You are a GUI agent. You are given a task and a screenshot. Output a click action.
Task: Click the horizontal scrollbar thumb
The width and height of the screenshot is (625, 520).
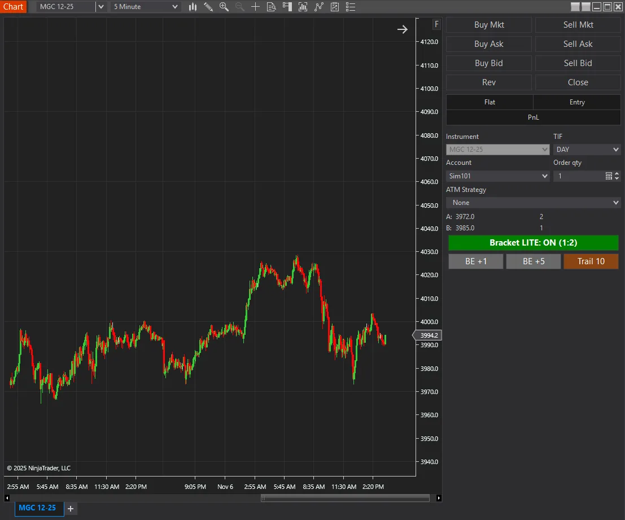tap(345, 498)
